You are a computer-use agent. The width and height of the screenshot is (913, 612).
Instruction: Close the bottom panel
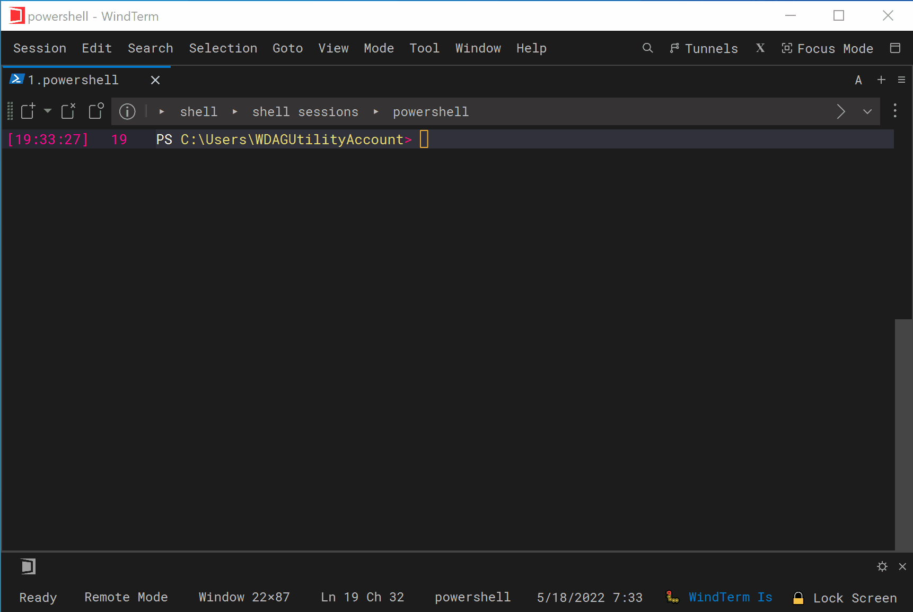coord(902,566)
